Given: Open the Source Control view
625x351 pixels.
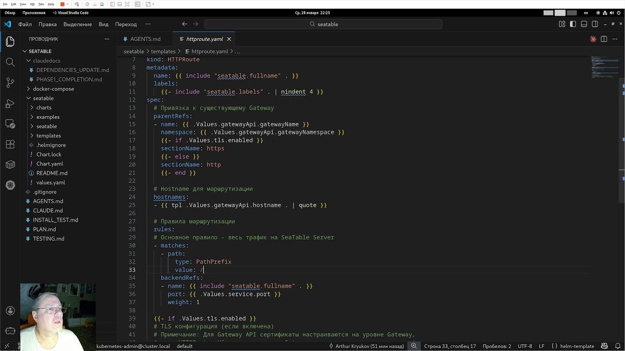Looking at the screenshot, I should tap(10, 82).
